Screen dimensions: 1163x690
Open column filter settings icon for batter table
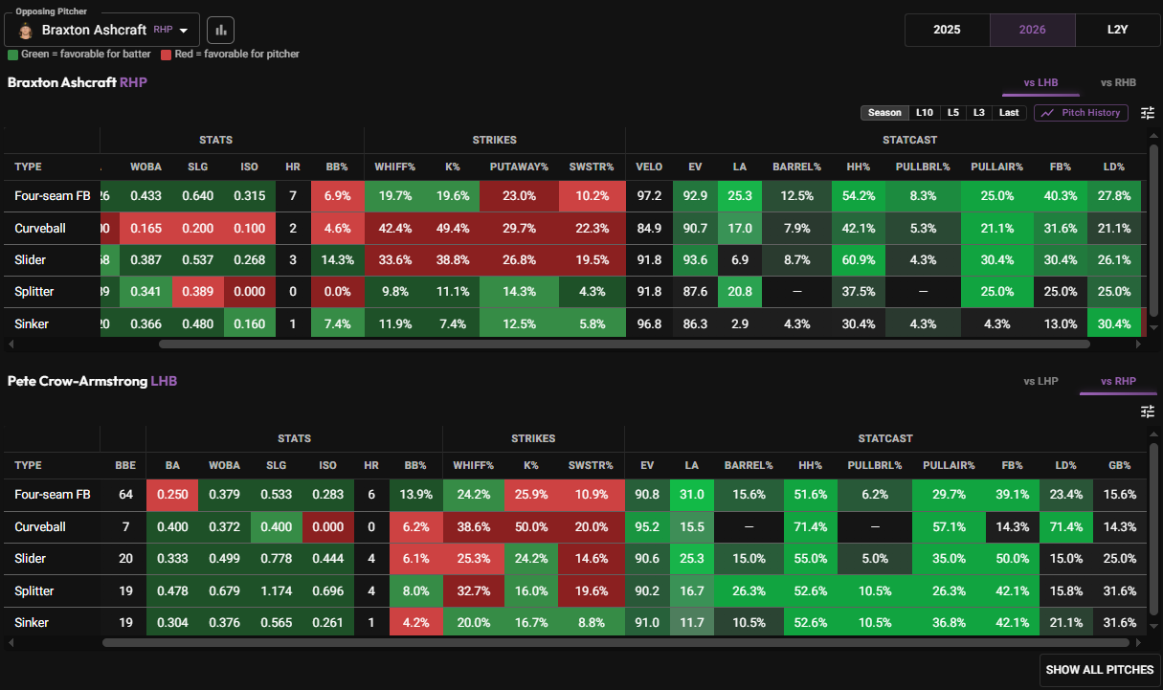pos(1148,412)
